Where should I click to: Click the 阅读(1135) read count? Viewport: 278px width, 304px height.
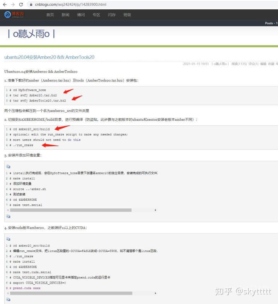point(239,64)
